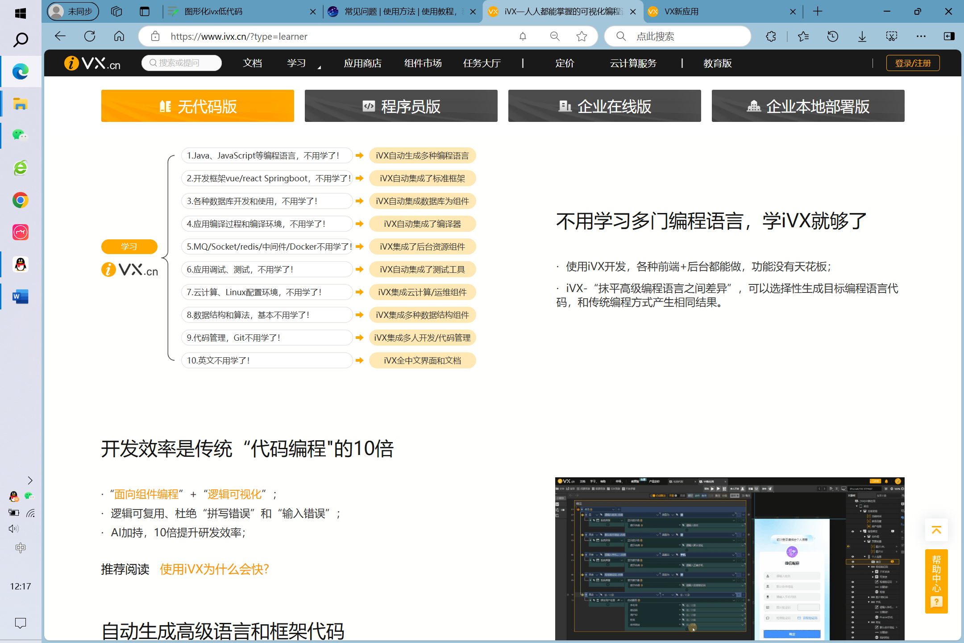Viewport: 964px width, 643px height.
Task: Click the zoom-out magnifier in the address bar
Action: tap(555, 36)
